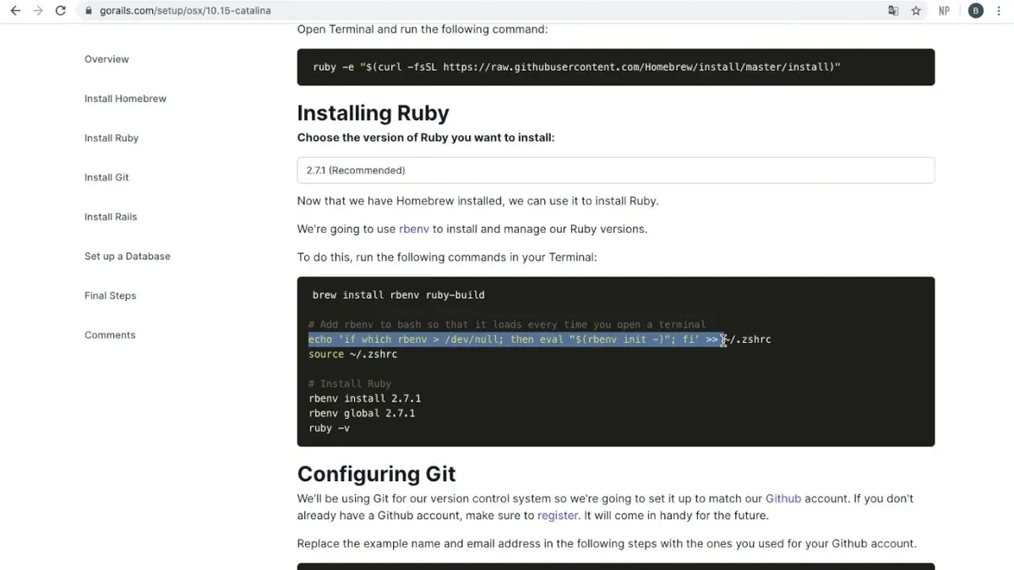This screenshot has width=1014, height=570.
Task: Click the 'rbenv install 2.7.1' line
Action: [x=364, y=399]
